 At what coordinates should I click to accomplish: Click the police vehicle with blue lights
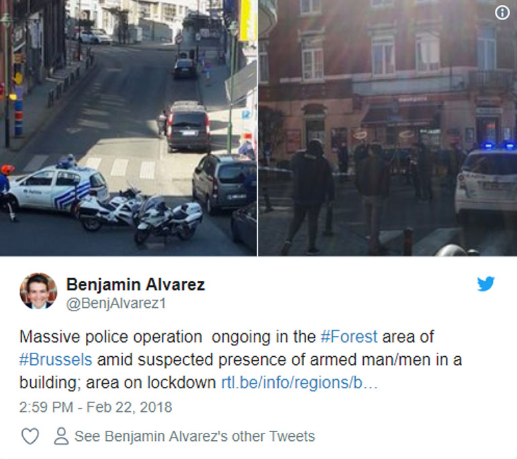485,183
